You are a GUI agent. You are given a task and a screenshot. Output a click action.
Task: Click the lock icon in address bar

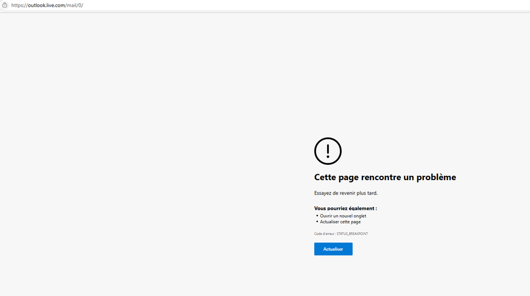coord(5,5)
